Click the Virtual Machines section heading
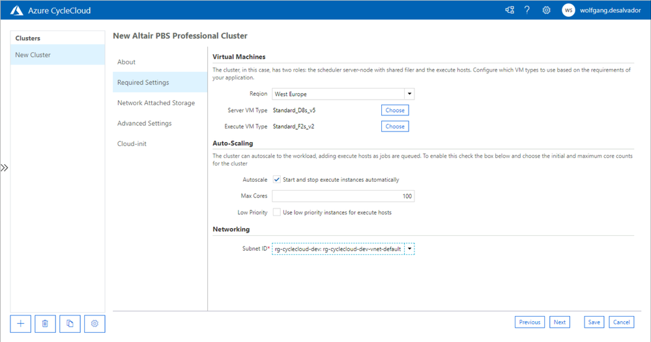 pyautogui.click(x=239, y=57)
